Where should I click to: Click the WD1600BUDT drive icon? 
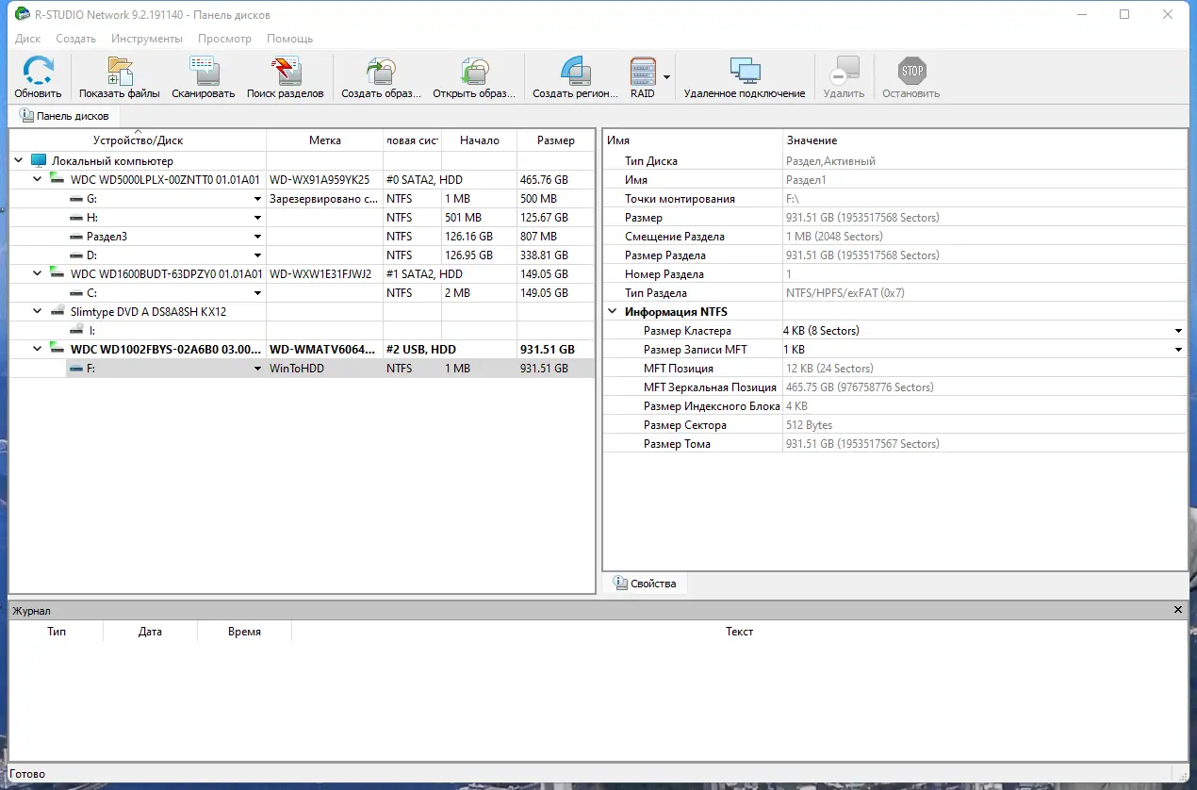[57, 274]
